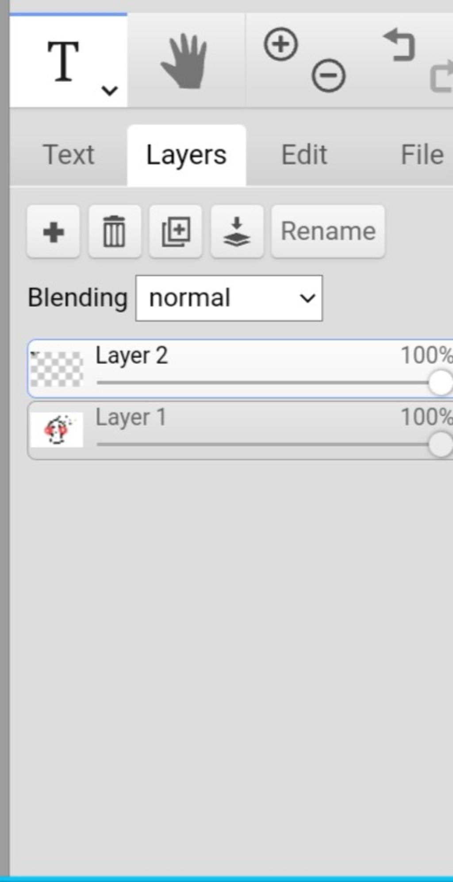Click the zoom out minus icon
This screenshot has width=453, height=882.
click(x=329, y=76)
